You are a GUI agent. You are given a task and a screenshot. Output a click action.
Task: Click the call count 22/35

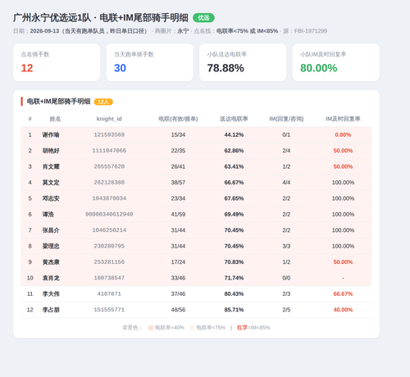(178, 151)
